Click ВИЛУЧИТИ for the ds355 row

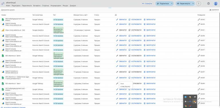[x=150, y=103]
